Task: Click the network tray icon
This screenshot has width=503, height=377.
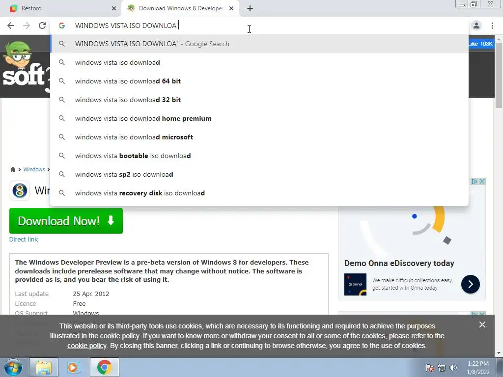Action: (x=442, y=368)
